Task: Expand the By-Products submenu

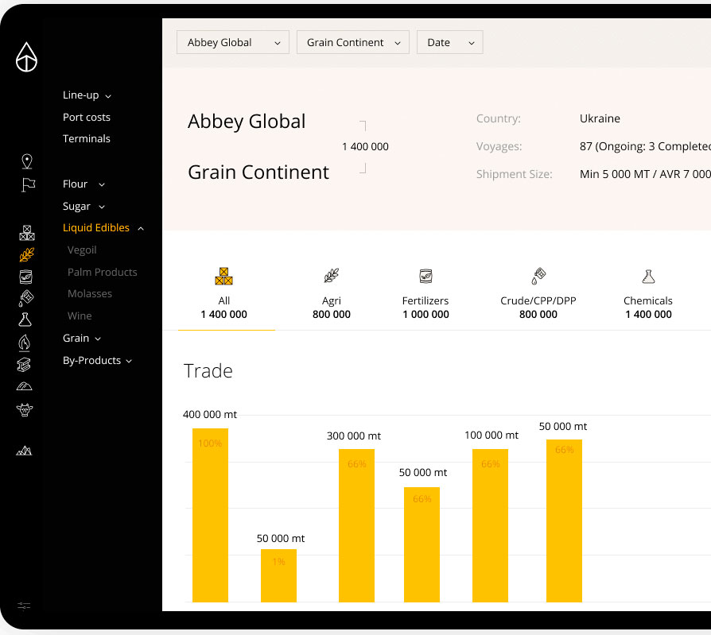Action: tap(98, 360)
